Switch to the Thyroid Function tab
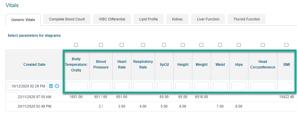Viewport: 297px width, 115px height. tap(247, 19)
